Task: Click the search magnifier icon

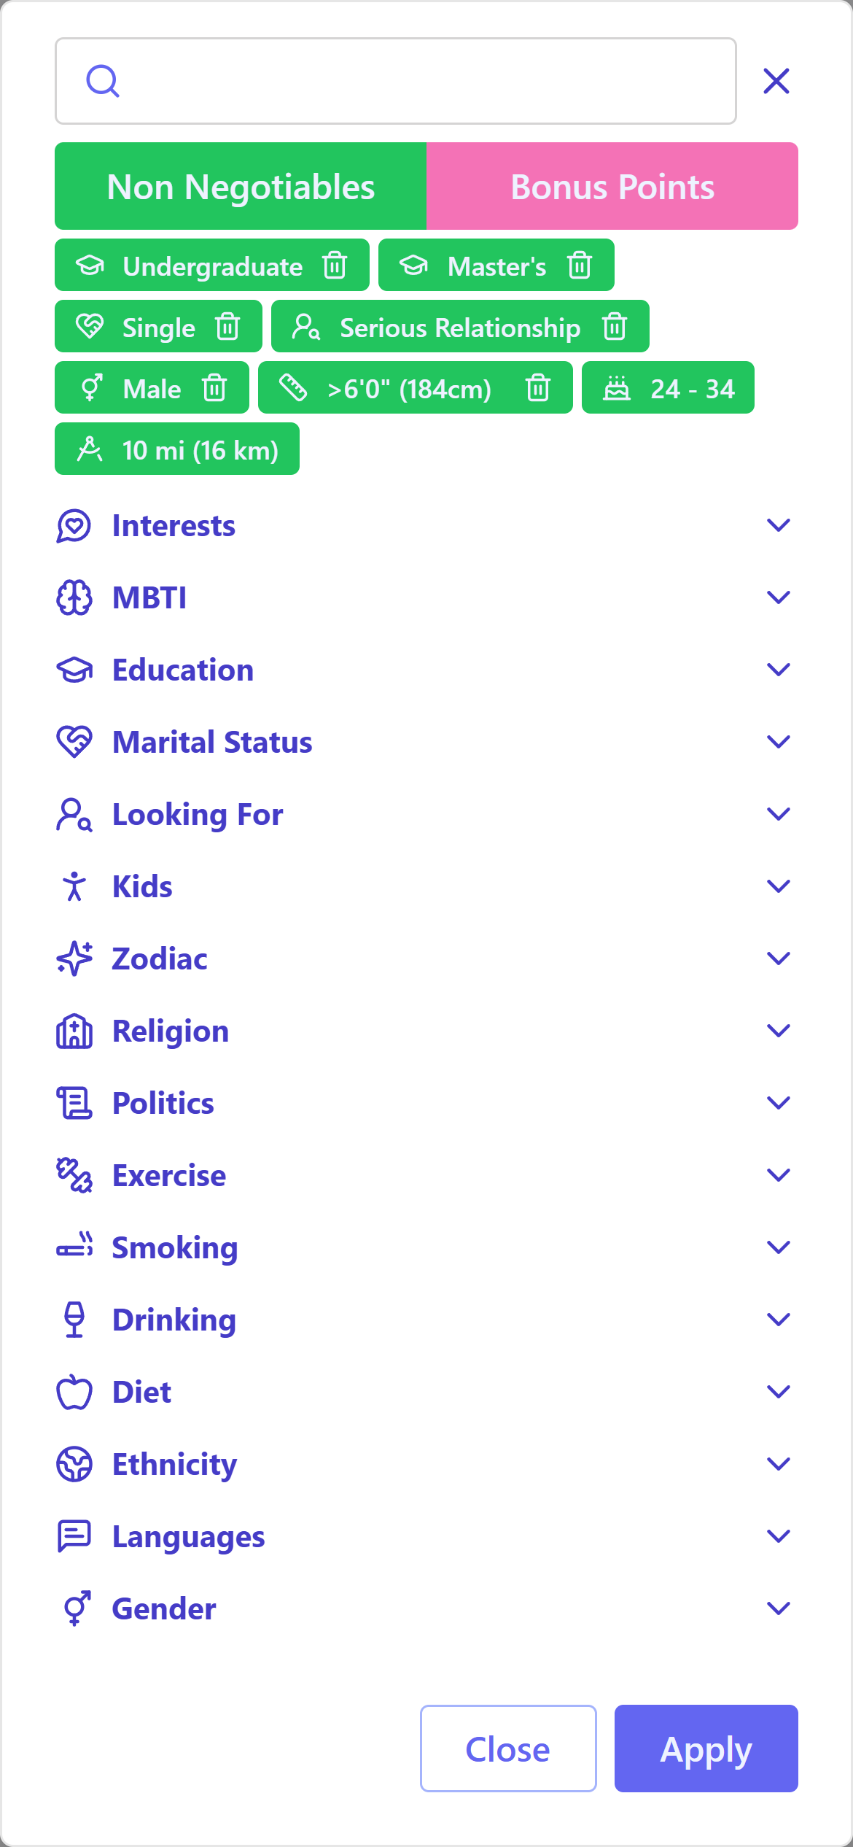Action: (103, 81)
